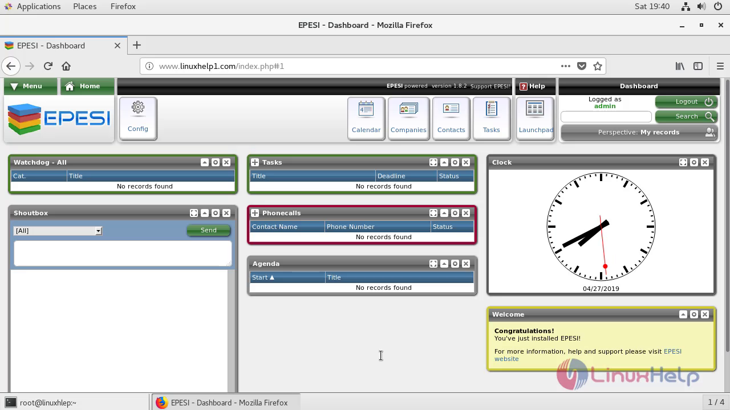Collapse the Phonecalls applet

(444, 213)
